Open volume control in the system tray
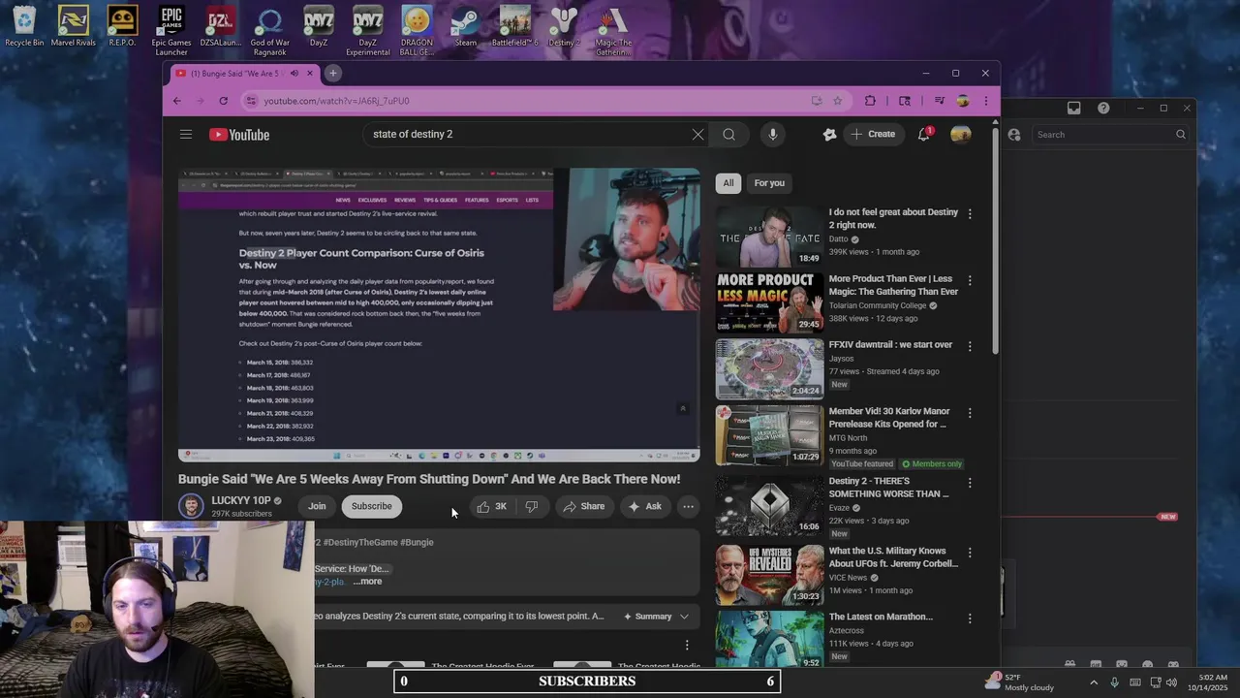This screenshot has width=1240, height=698. [1172, 682]
